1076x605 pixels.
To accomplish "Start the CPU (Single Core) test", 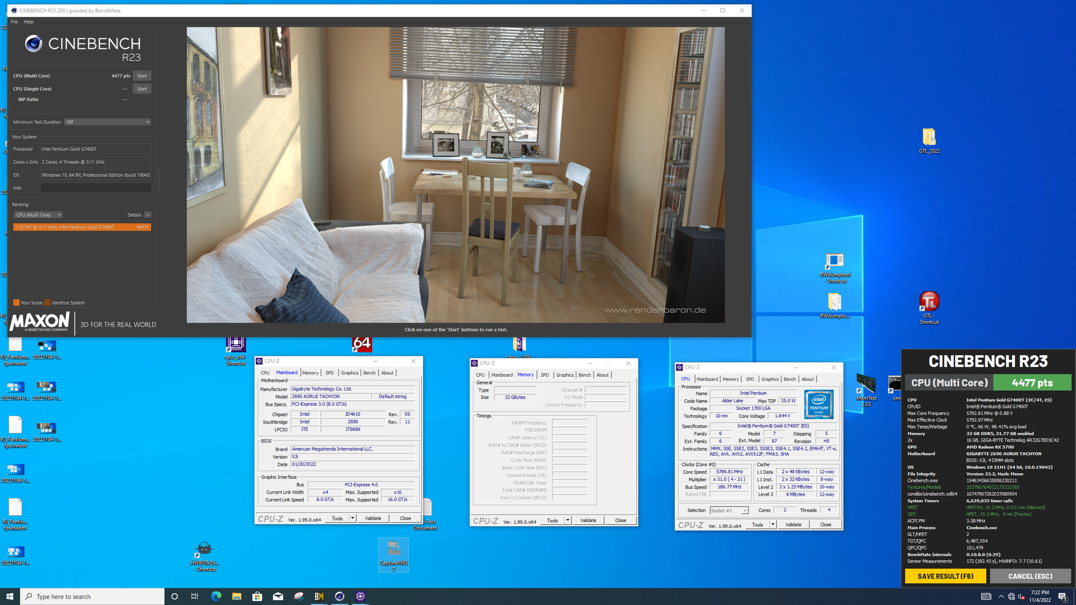I will 142,89.
